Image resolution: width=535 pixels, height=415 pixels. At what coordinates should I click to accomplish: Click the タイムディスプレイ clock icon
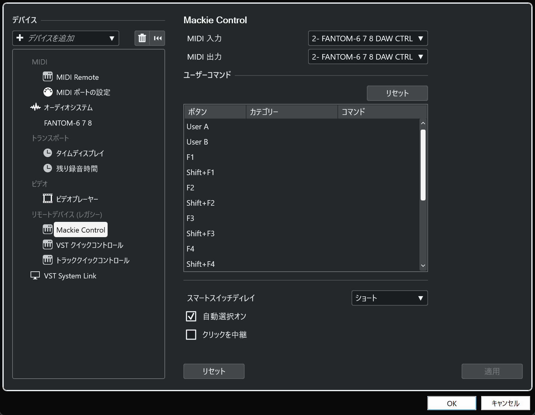pos(48,153)
